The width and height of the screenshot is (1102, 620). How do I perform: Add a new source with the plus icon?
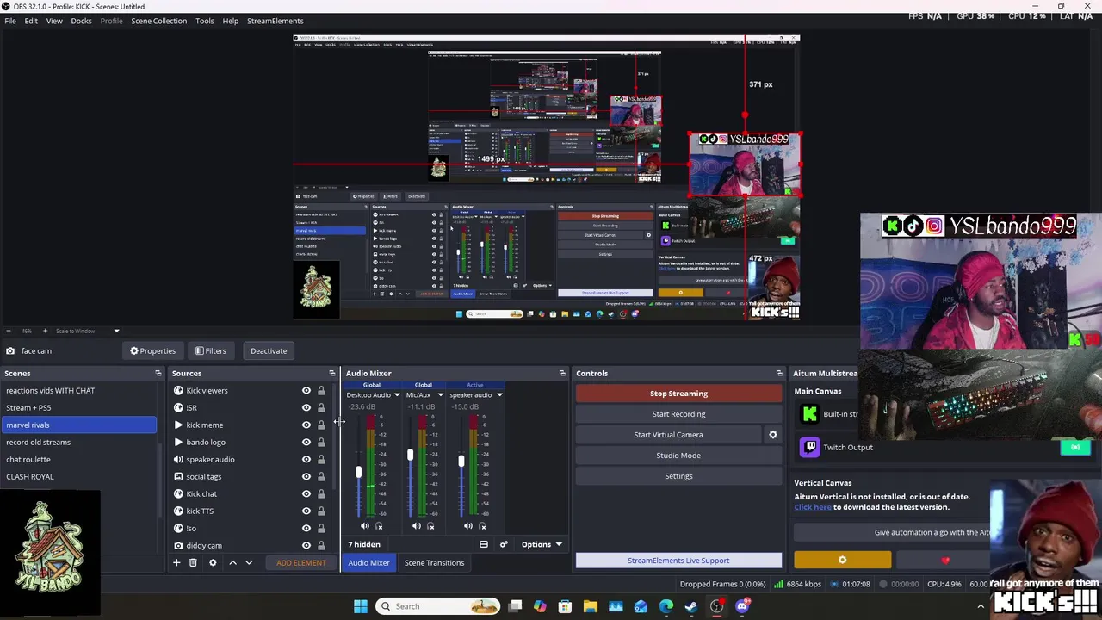176,562
